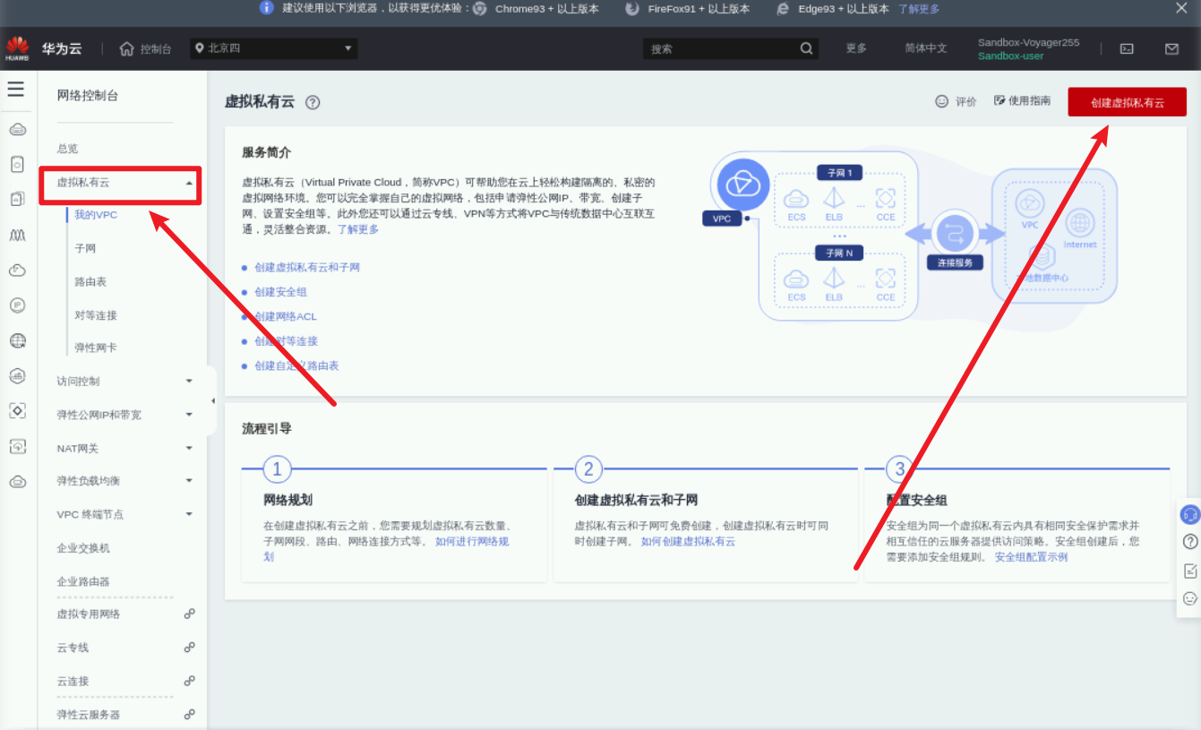Click the stacked documents icon in the rail

[17, 199]
